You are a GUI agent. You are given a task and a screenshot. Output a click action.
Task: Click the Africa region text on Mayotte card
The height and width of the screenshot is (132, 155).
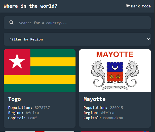108,113
